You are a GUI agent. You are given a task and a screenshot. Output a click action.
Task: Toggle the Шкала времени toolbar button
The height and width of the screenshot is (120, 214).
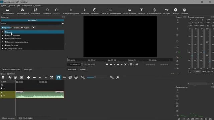[129, 11]
